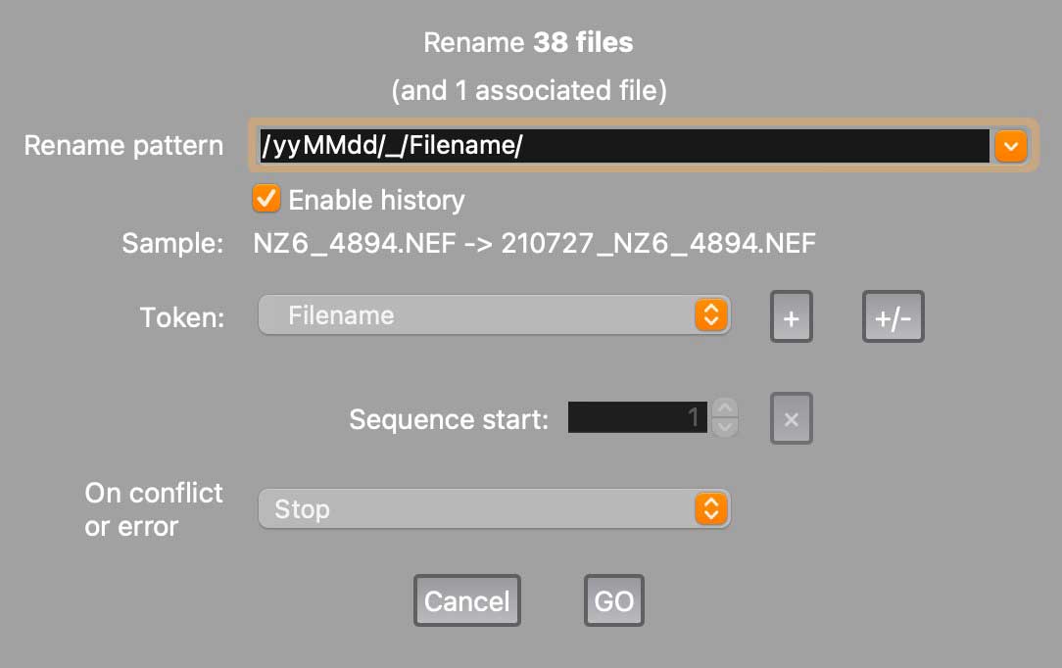Click the × button beside Sequence start

[792, 419]
